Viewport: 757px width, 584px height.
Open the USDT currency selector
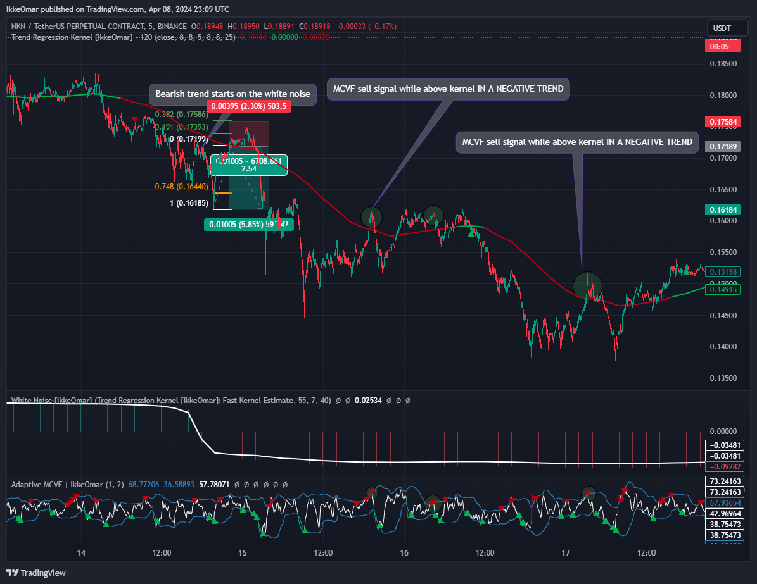click(x=728, y=28)
